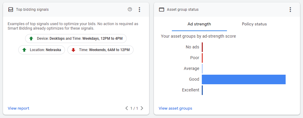Open Top bidding signals three-dot menu

pyautogui.click(x=140, y=10)
